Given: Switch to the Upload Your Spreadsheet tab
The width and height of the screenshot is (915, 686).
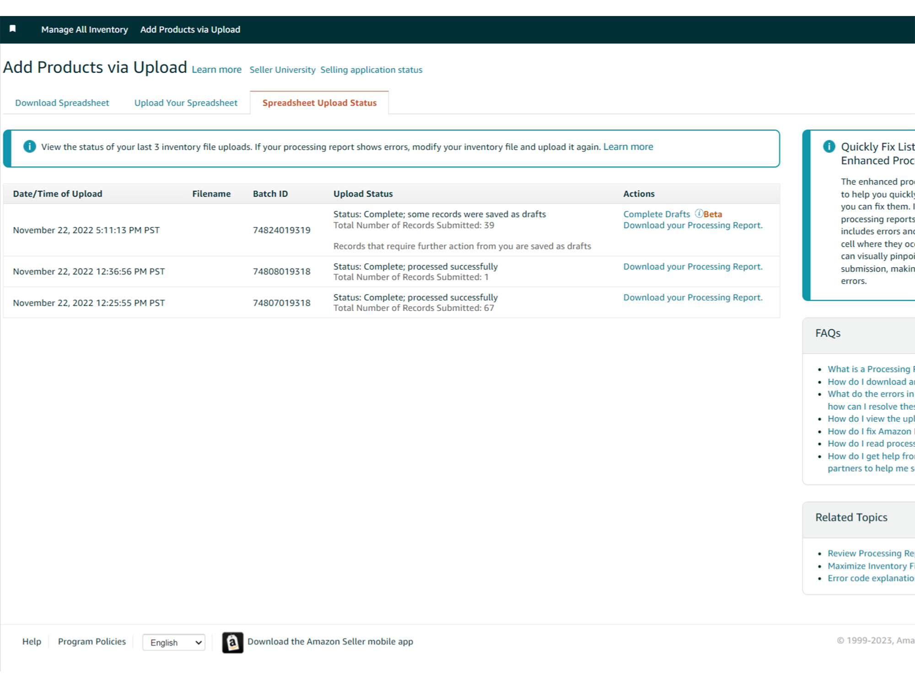Looking at the screenshot, I should click(x=186, y=103).
